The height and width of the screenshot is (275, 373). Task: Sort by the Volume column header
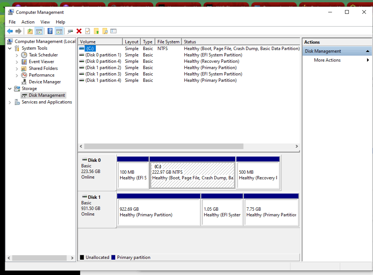coord(100,41)
